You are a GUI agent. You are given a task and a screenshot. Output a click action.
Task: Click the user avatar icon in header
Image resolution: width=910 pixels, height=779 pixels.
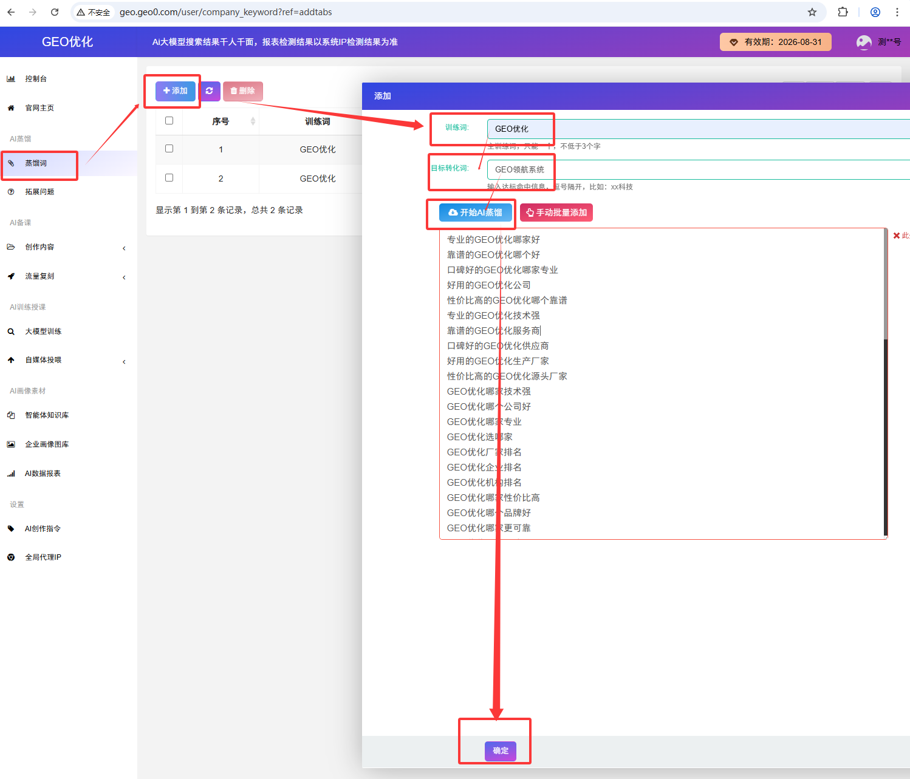[863, 42]
